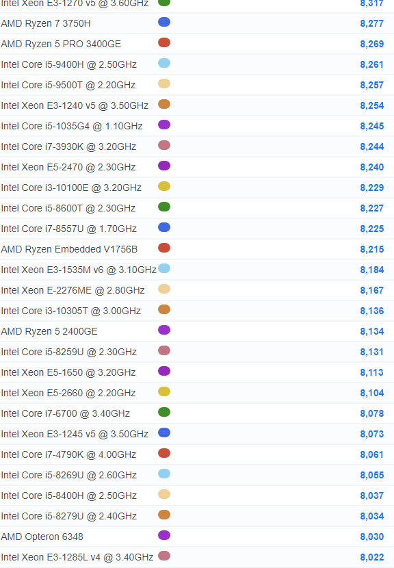This screenshot has width=394, height=568.
Task: Click the light blue dot beside i5-9400H
Action: tap(164, 63)
